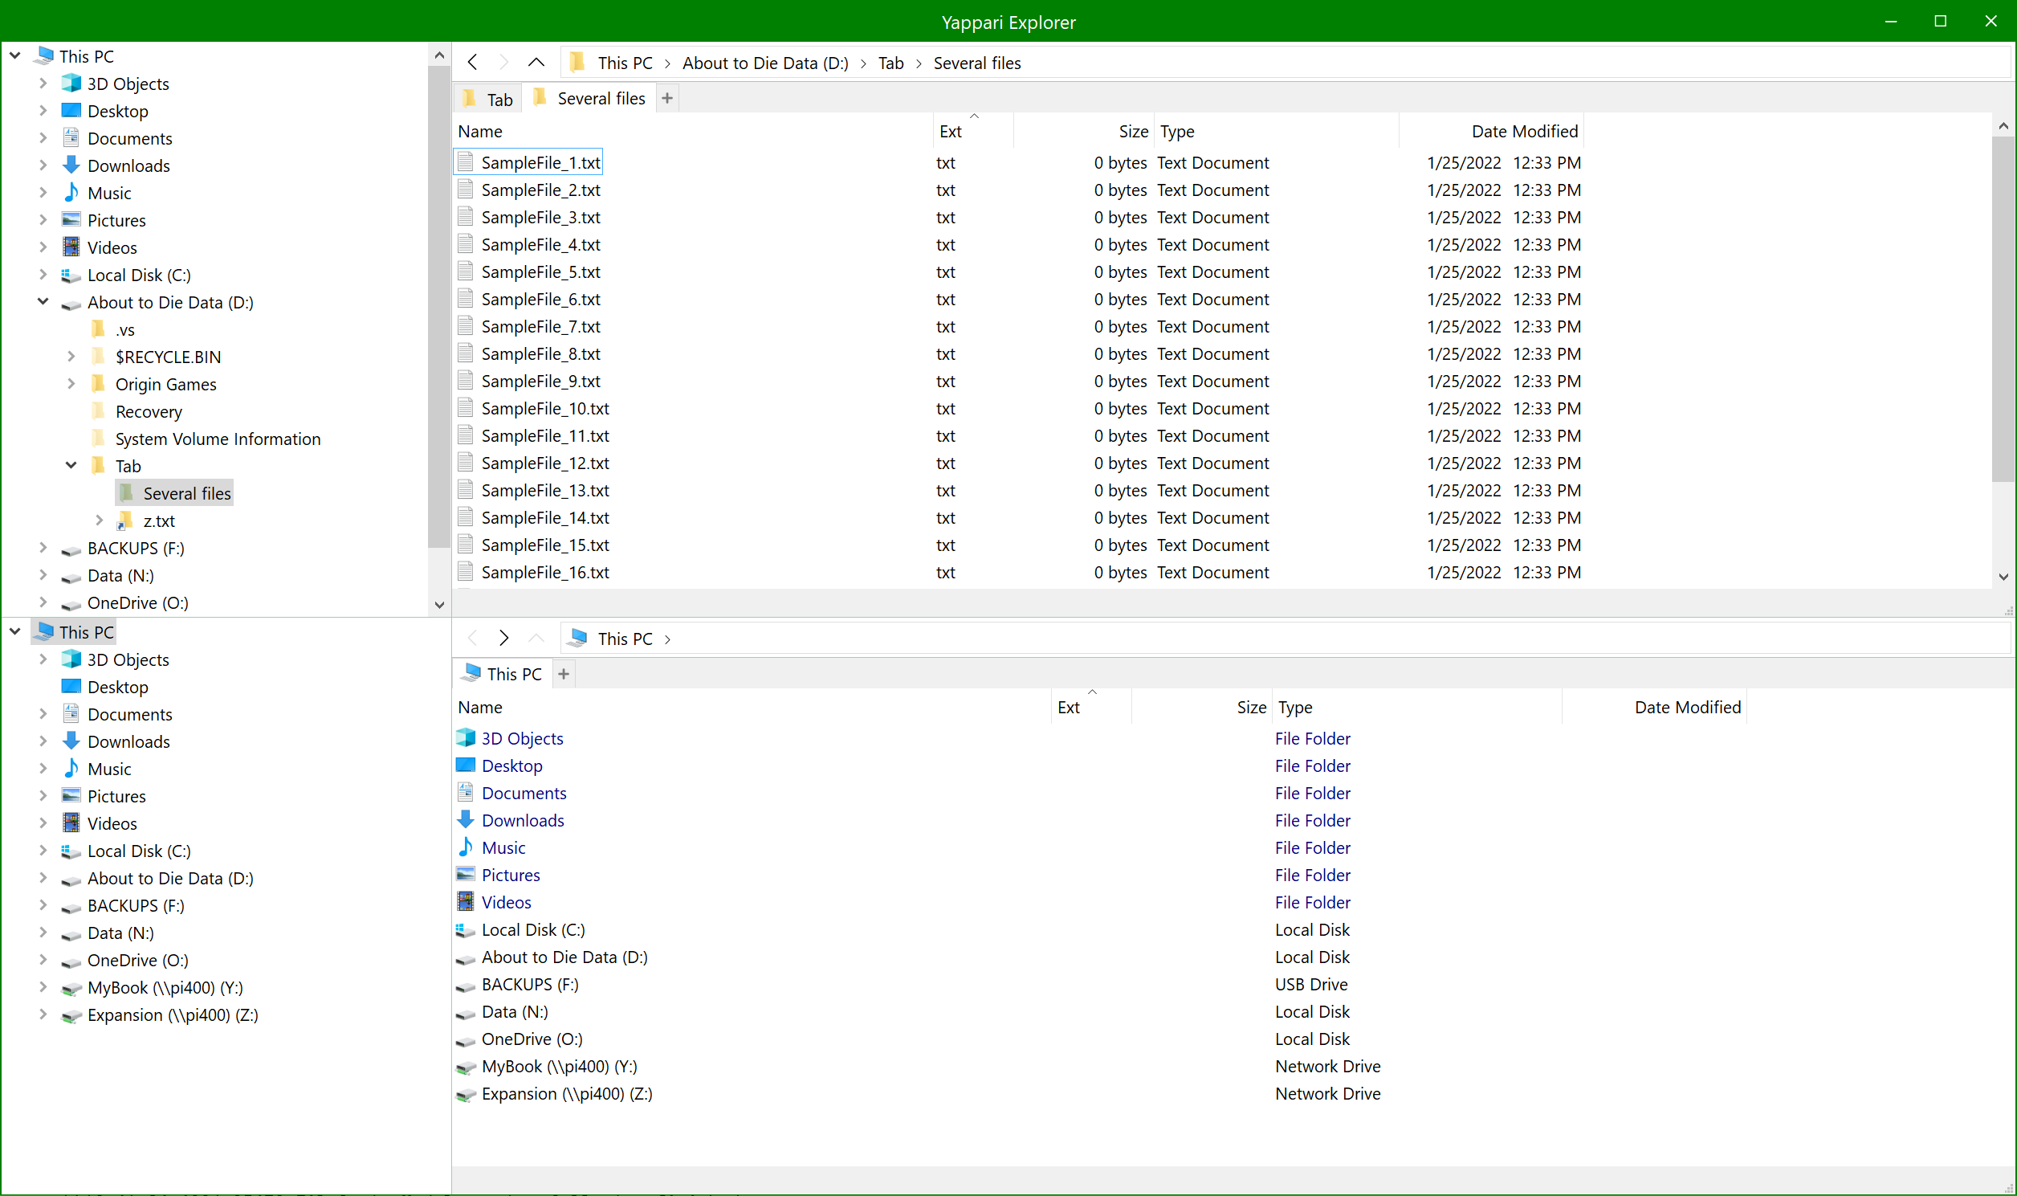Expand Expansion (\\pi400) (Z:) in bottom tree
This screenshot has width=2017, height=1196.
click(43, 1014)
